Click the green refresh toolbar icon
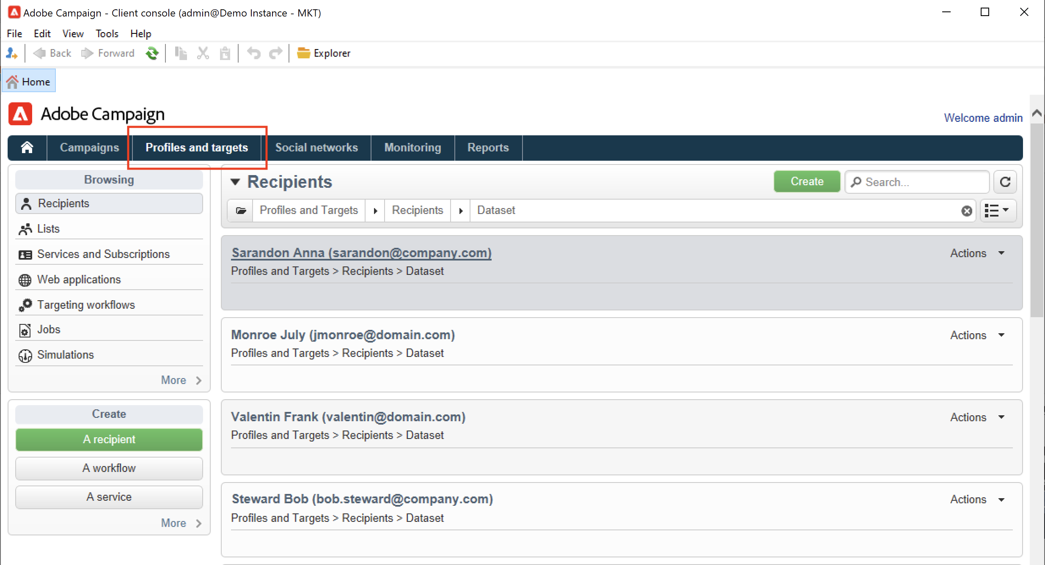This screenshot has width=1045, height=565. 152,53
